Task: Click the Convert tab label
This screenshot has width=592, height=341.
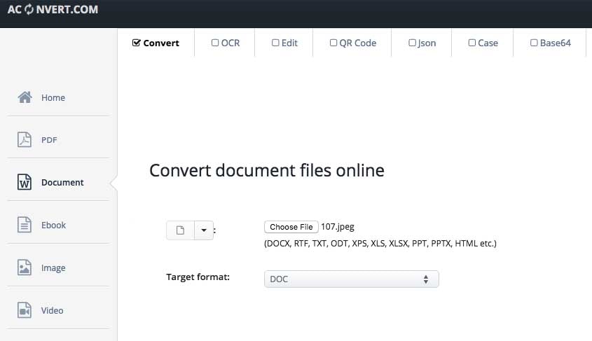Action: 161,43
